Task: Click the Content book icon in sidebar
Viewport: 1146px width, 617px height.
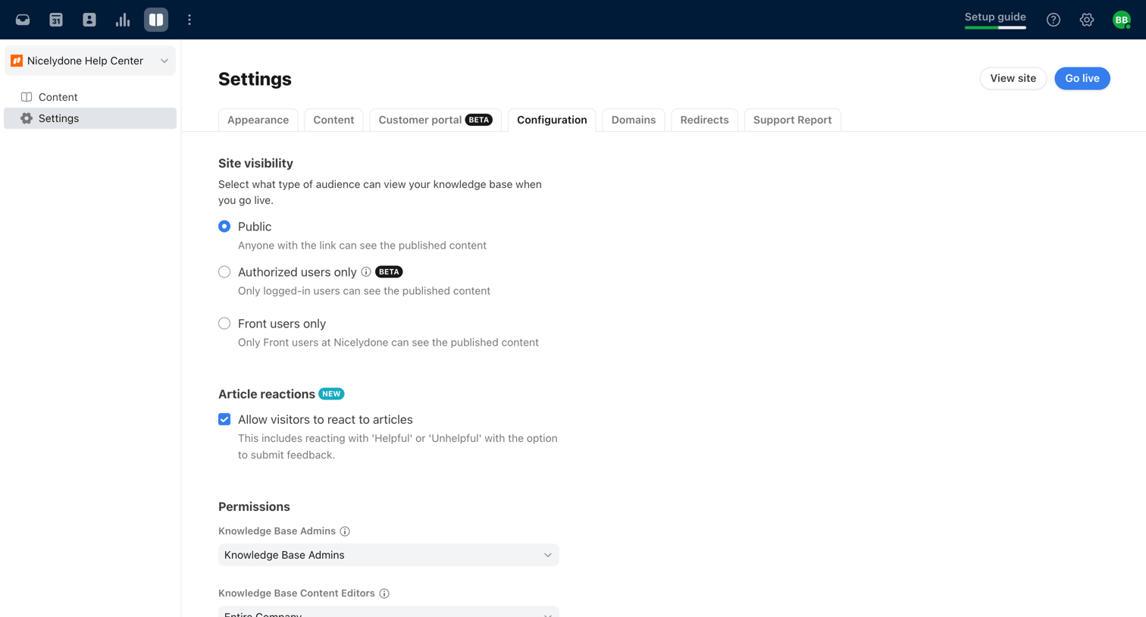Action: pyautogui.click(x=27, y=97)
